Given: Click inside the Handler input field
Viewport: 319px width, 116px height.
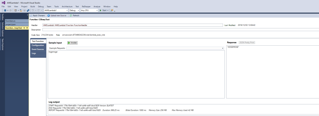Looking at the screenshot, I should pyautogui.click(x=132, y=25).
